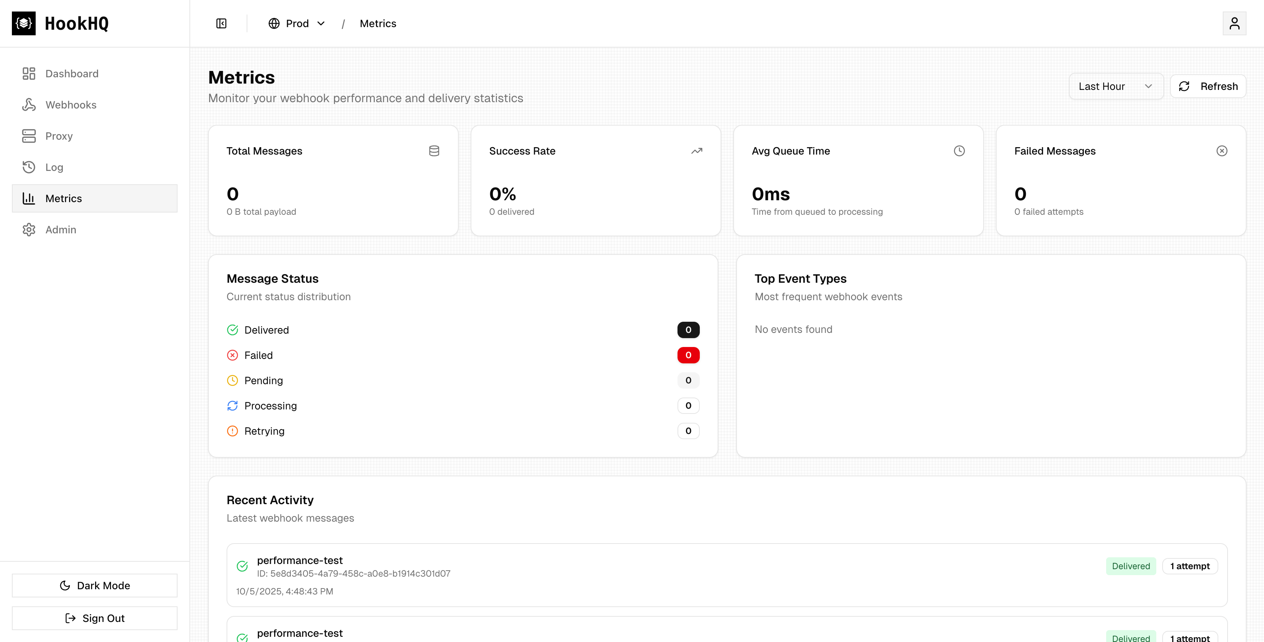
Task: Click the yellow Pending clock icon
Action: point(233,380)
